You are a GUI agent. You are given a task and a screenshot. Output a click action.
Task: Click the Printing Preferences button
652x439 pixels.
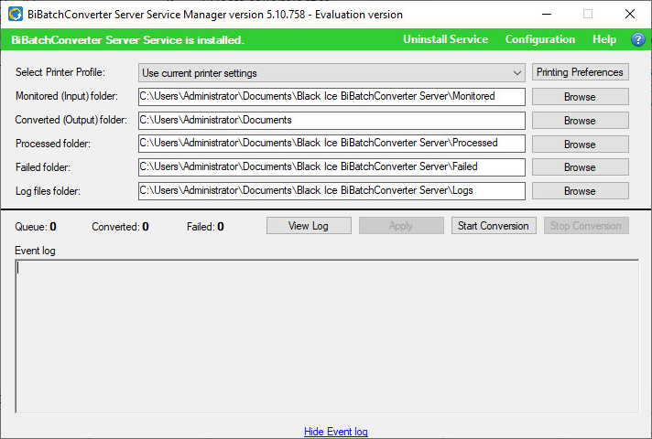[x=580, y=72]
